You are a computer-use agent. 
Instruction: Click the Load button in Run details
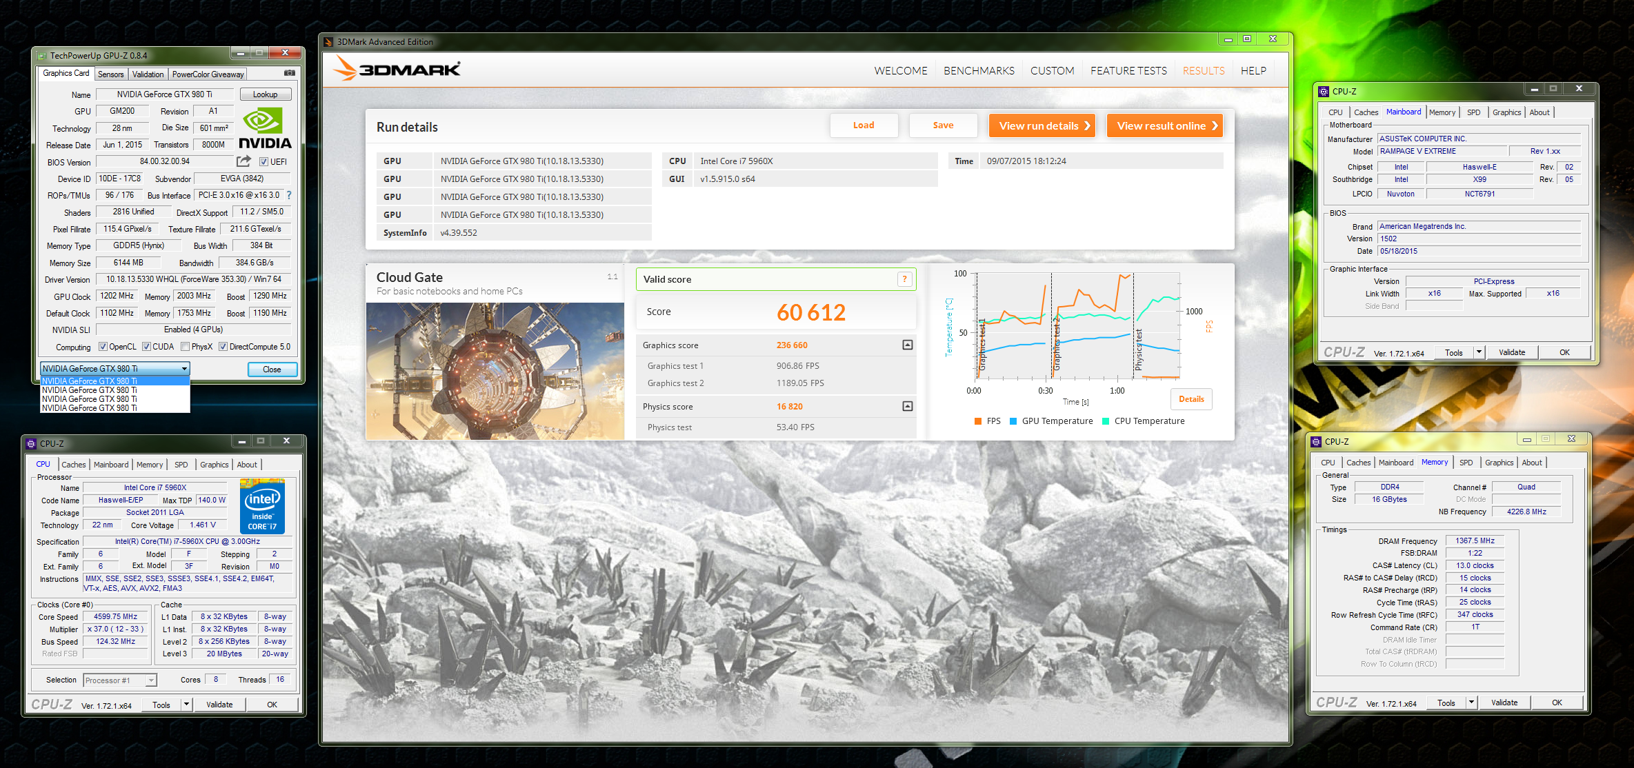coord(864,125)
